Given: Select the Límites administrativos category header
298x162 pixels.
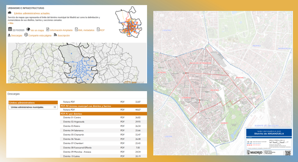Looking at the screenshot, I should 33,102.
